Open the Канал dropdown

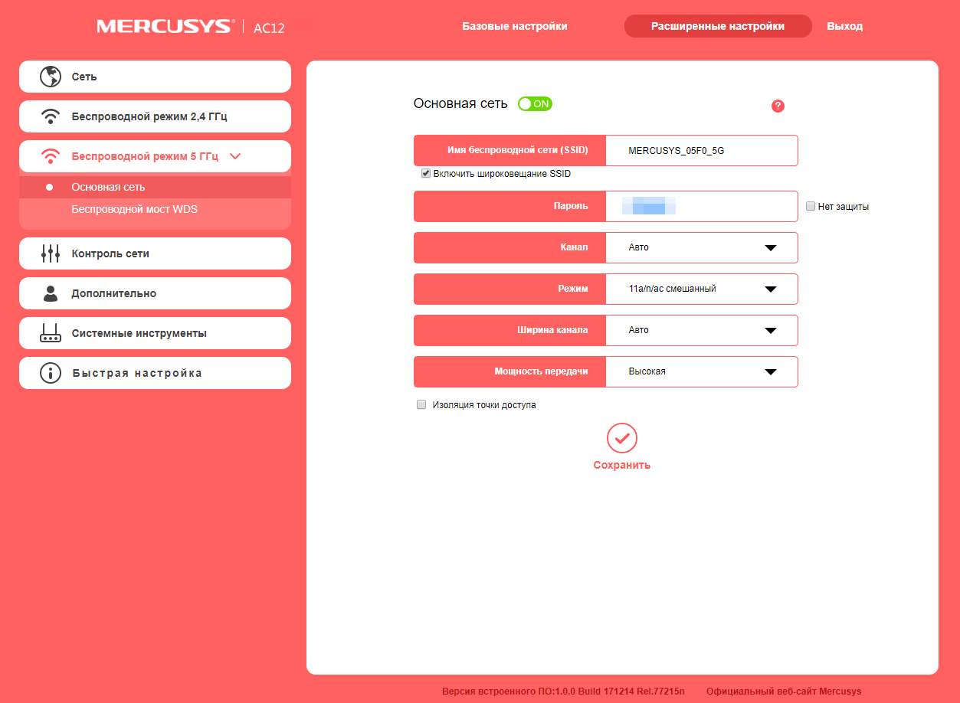pyautogui.click(x=702, y=247)
